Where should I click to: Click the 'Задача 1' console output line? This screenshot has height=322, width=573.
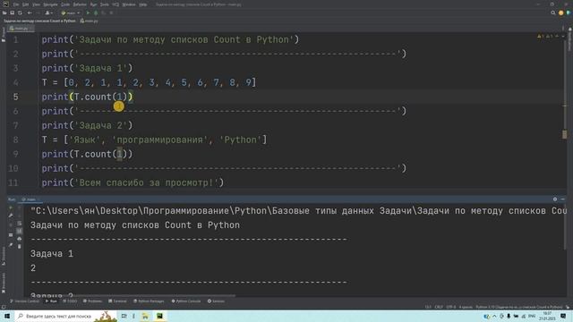tap(52, 254)
